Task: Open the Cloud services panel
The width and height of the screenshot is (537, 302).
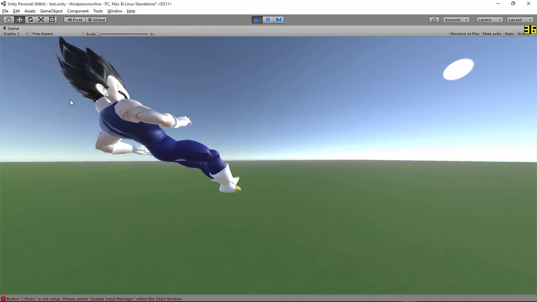Action: click(434, 20)
